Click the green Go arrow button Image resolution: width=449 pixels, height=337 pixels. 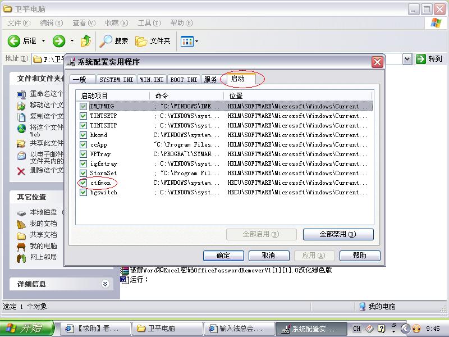tap(420, 59)
